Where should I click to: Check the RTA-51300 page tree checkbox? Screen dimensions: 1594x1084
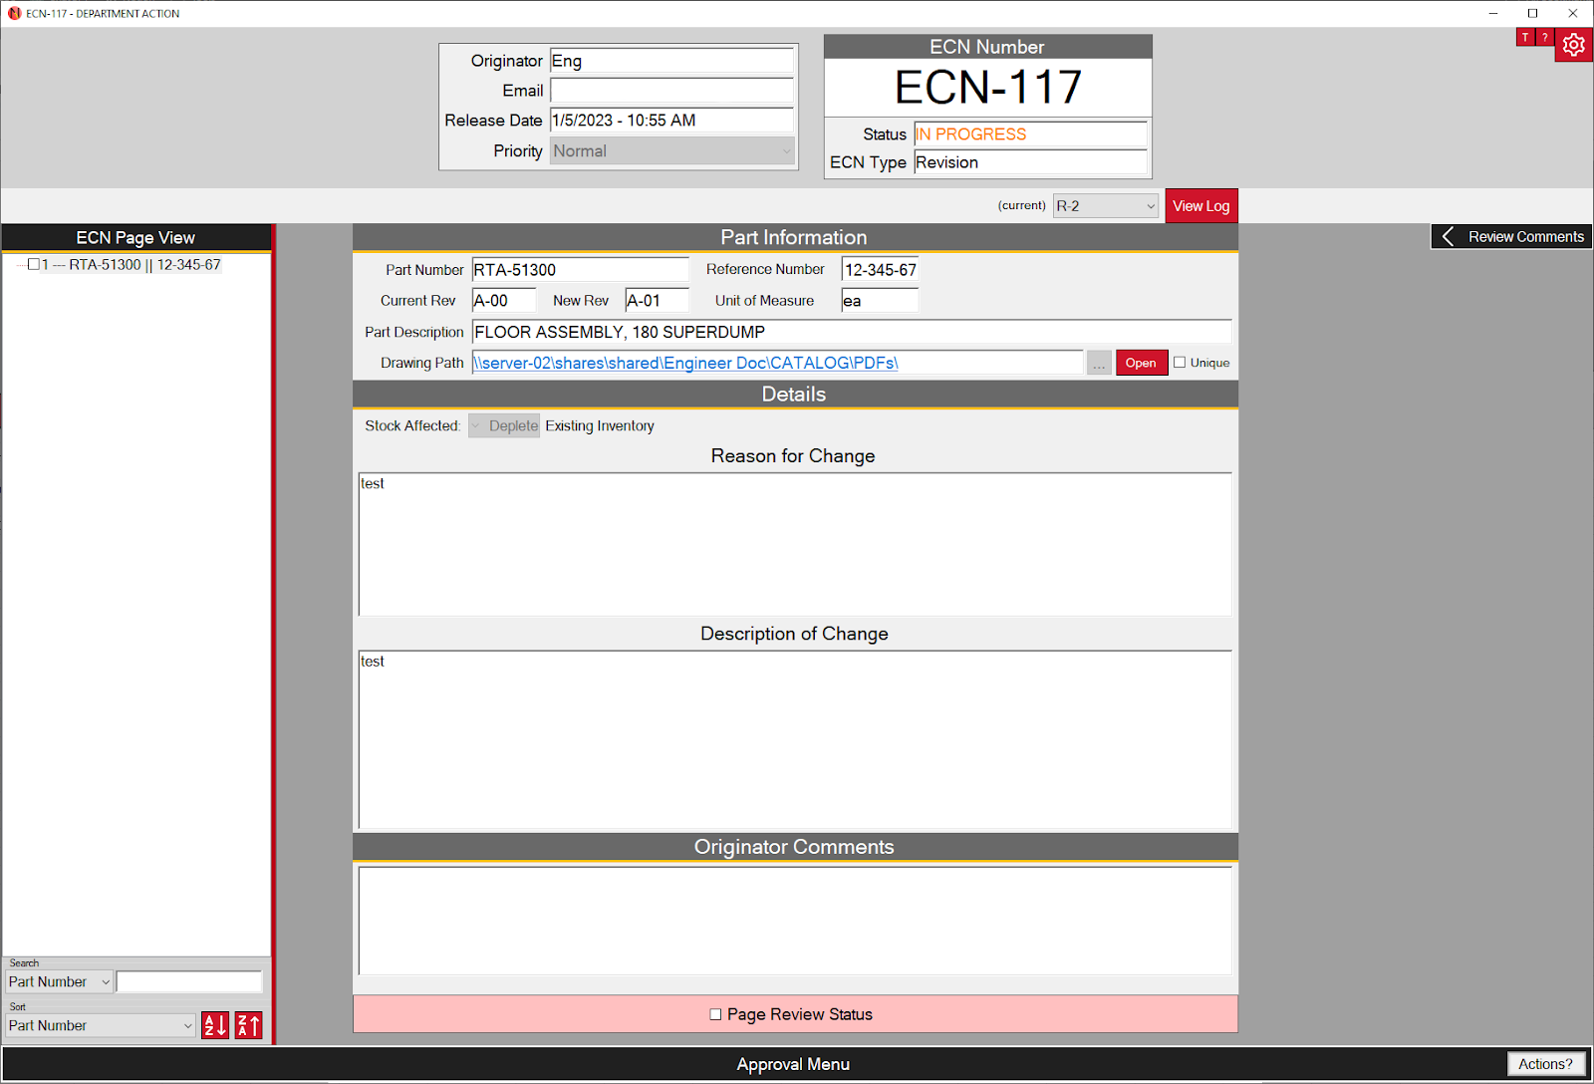point(34,265)
